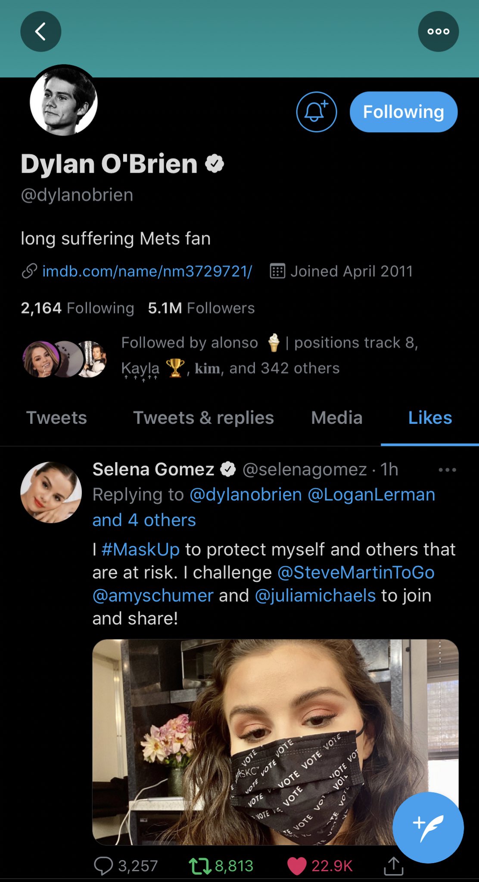This screenshot has height=882, width=479.
Task: Open Selena Gomez's avatar
Action: tap(51, 492)
